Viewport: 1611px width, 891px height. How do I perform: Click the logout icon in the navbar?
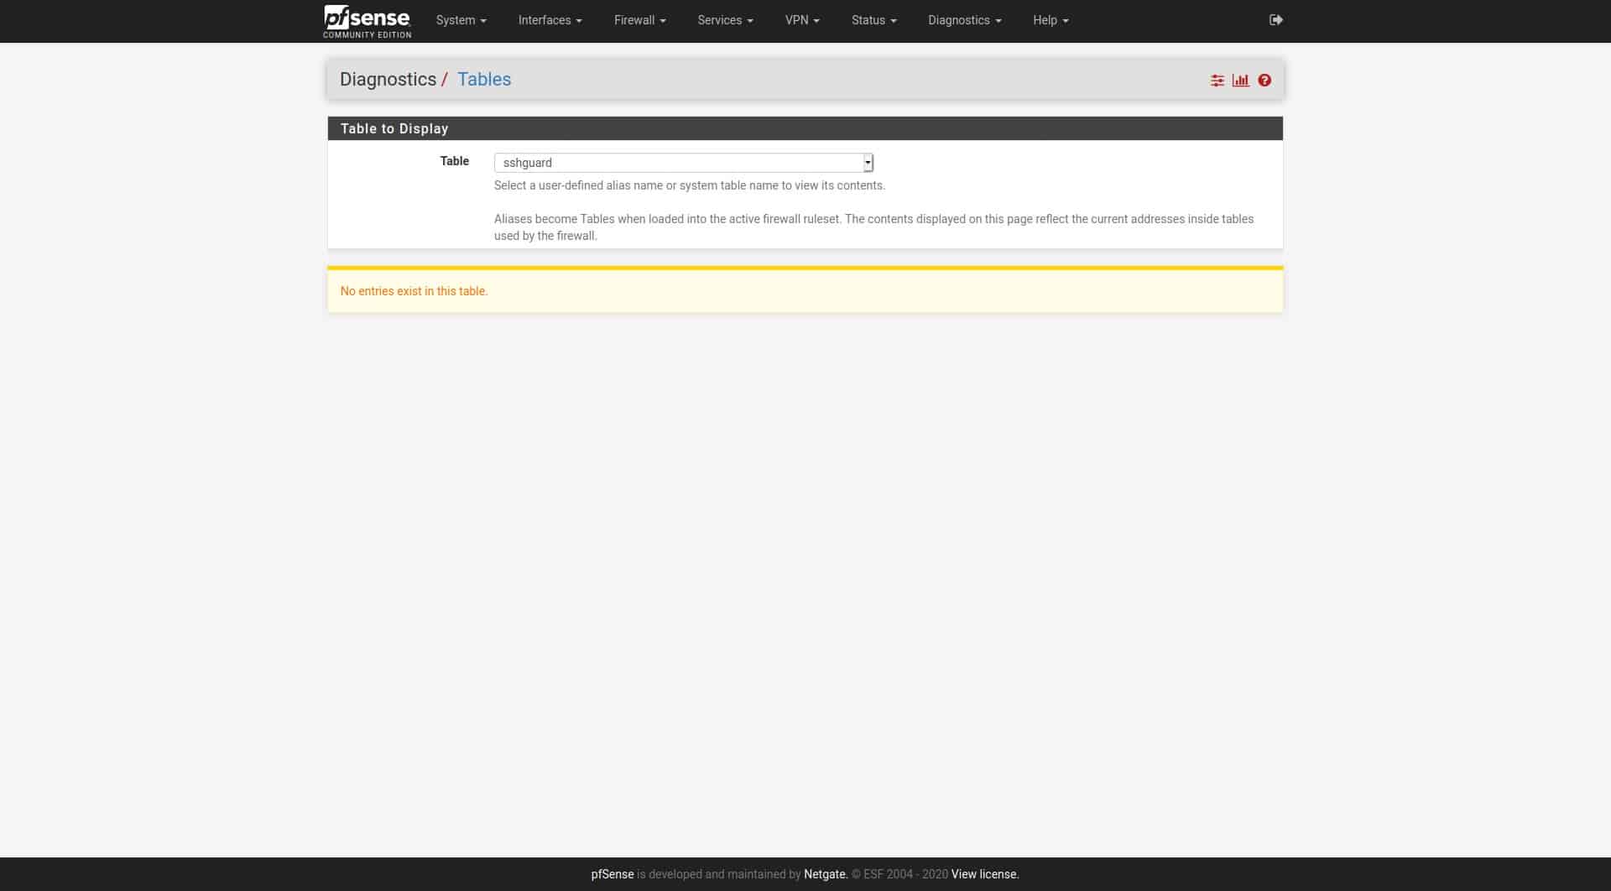pos(1275,20)
